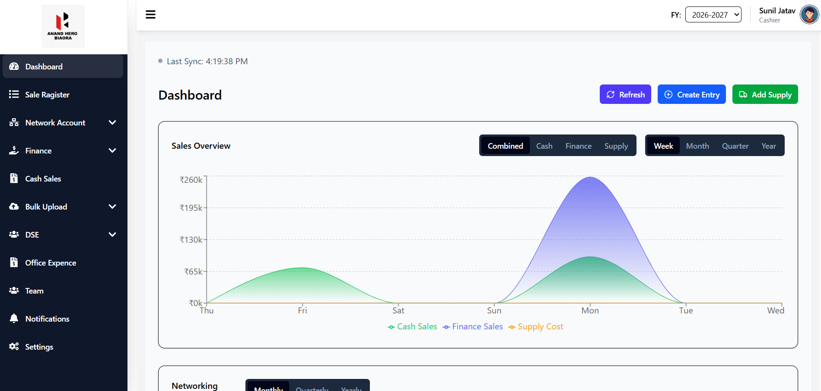Click the hamburger menu icon
The image size is (821, 391).
pos(150,15)
